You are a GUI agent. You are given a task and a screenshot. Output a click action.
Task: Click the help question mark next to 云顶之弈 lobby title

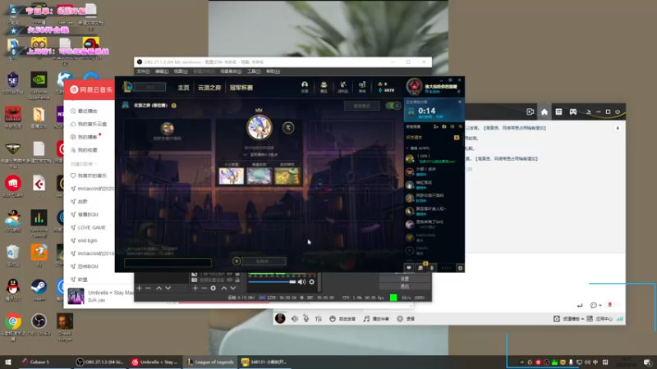click(174, 106)
